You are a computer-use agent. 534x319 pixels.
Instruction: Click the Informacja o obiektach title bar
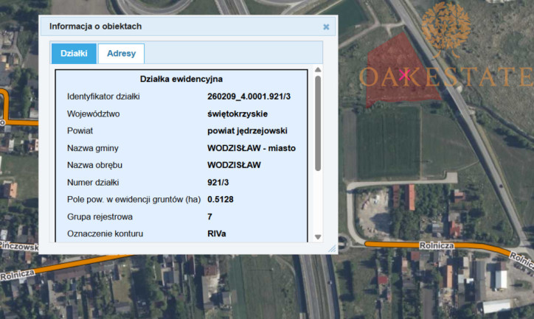(x=188, y=27)
